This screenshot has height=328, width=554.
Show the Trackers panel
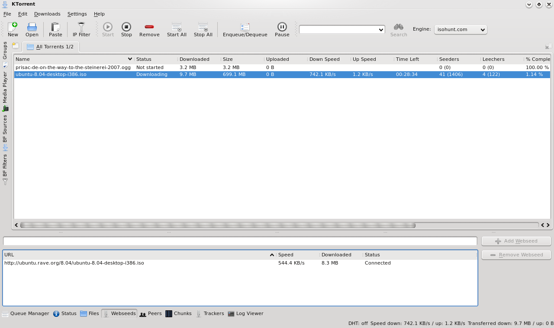pyautogui.click(x=209, y=314)
